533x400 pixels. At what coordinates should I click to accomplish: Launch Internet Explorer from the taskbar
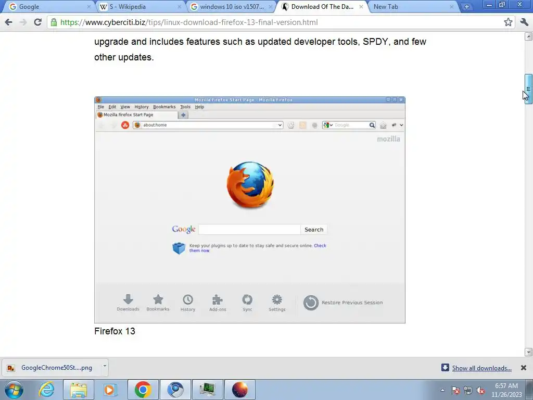point(46,390)
